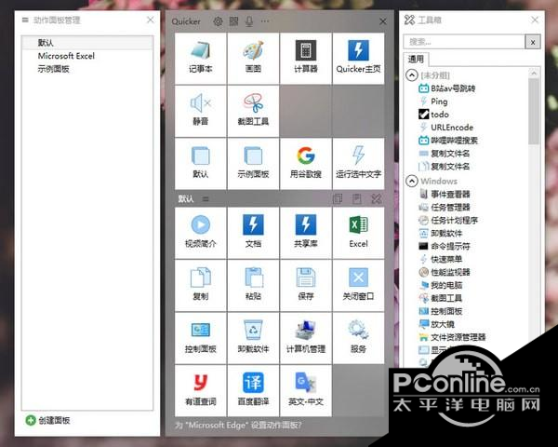Image resolution: width=558 pixels, height=447 pixels.
Task: Select 我的电脑 in the toolbox
Action: click(441, 285)
